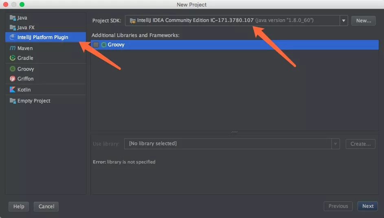Click the Next button

[368, 206]
